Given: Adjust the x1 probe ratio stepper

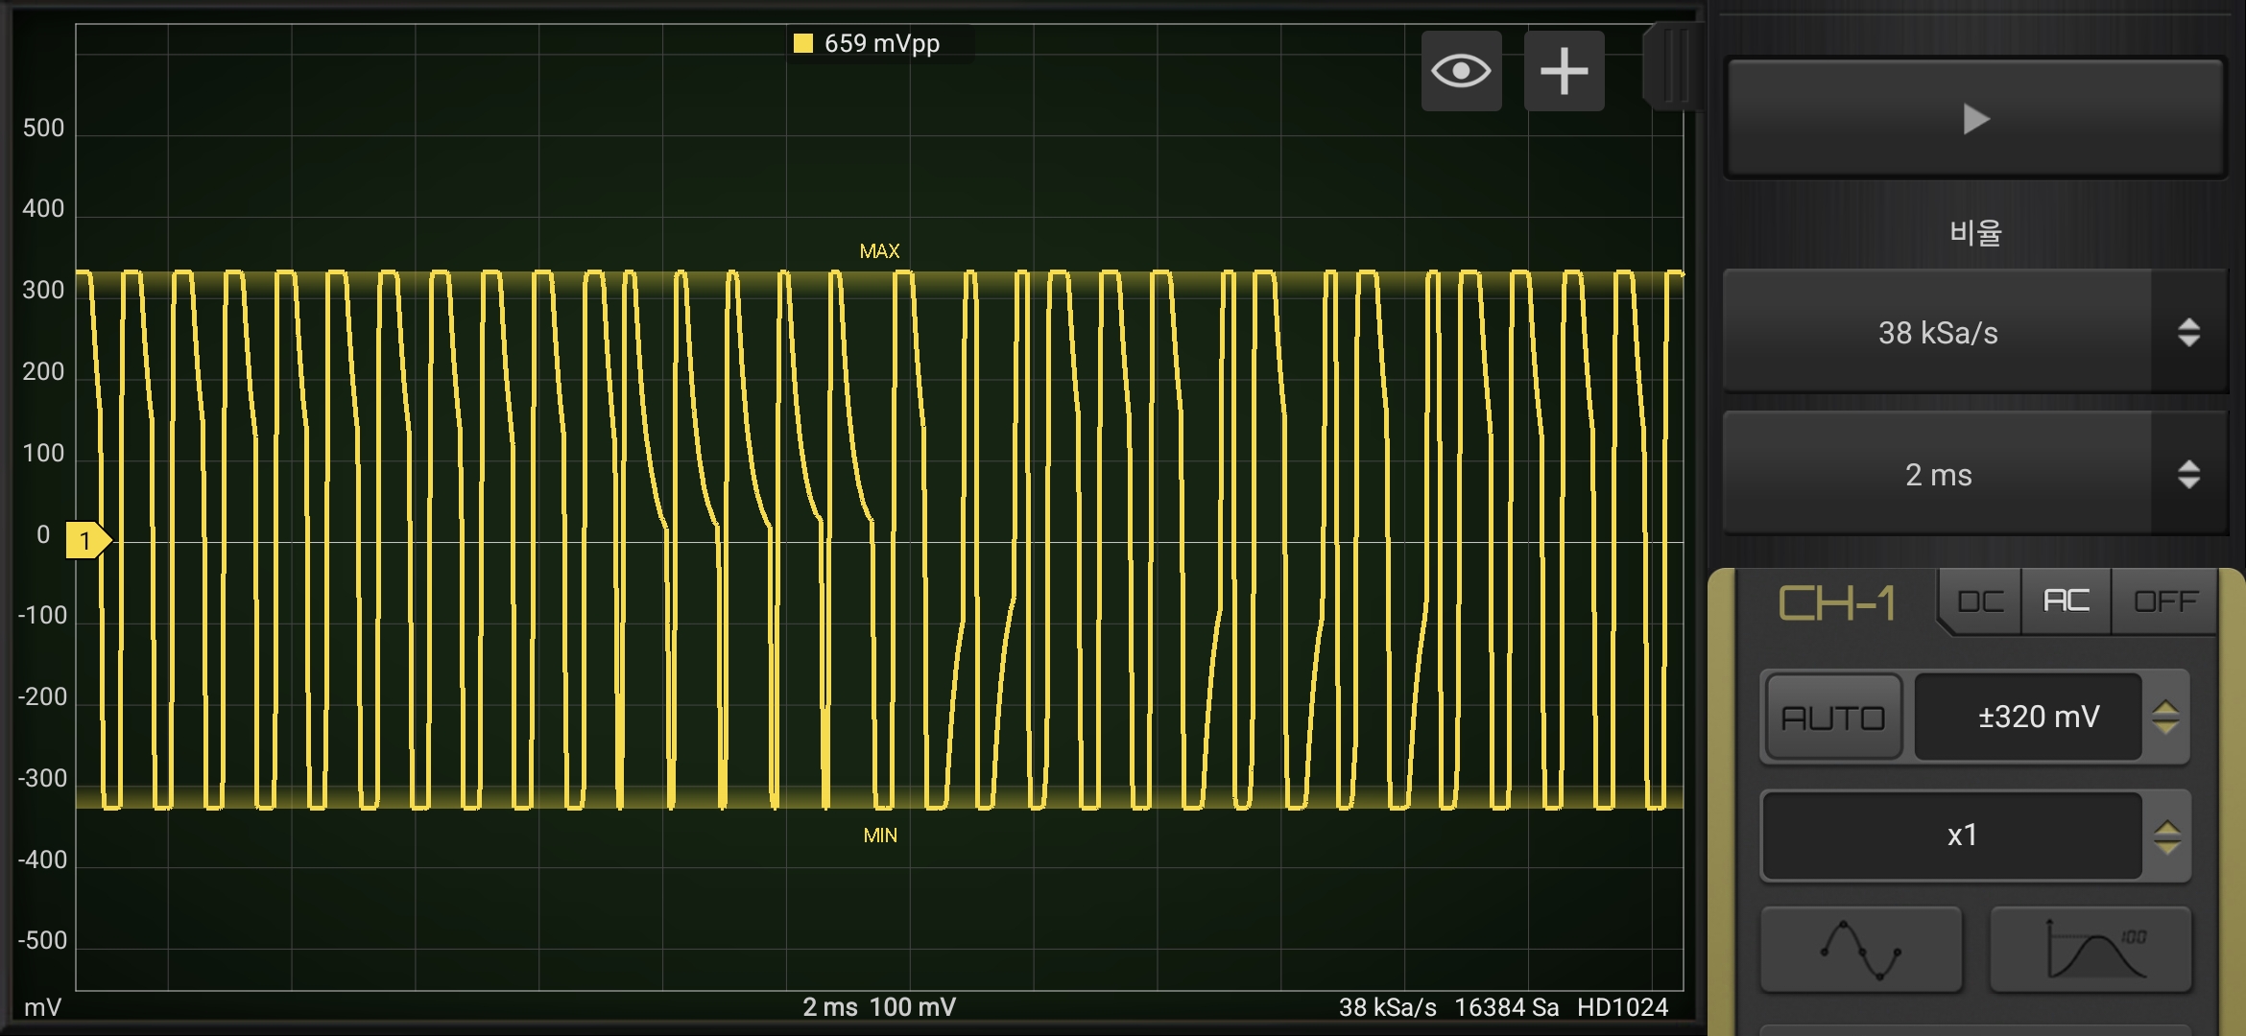Looking at the screenshot, I should (x=2166, y=836).
